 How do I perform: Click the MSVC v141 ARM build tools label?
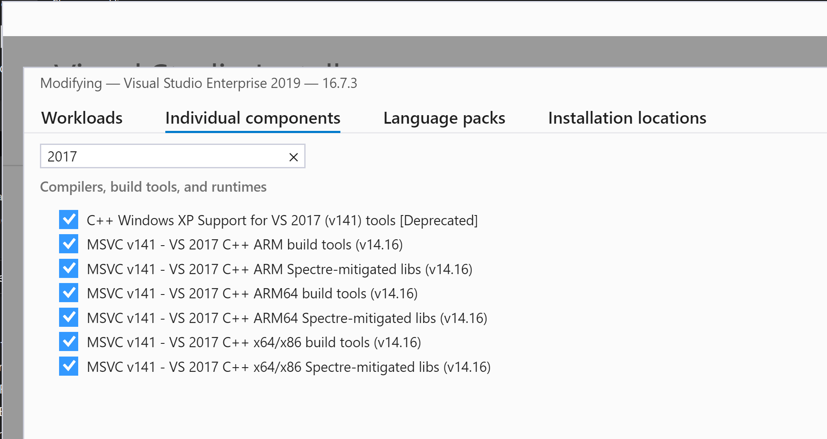245,245
